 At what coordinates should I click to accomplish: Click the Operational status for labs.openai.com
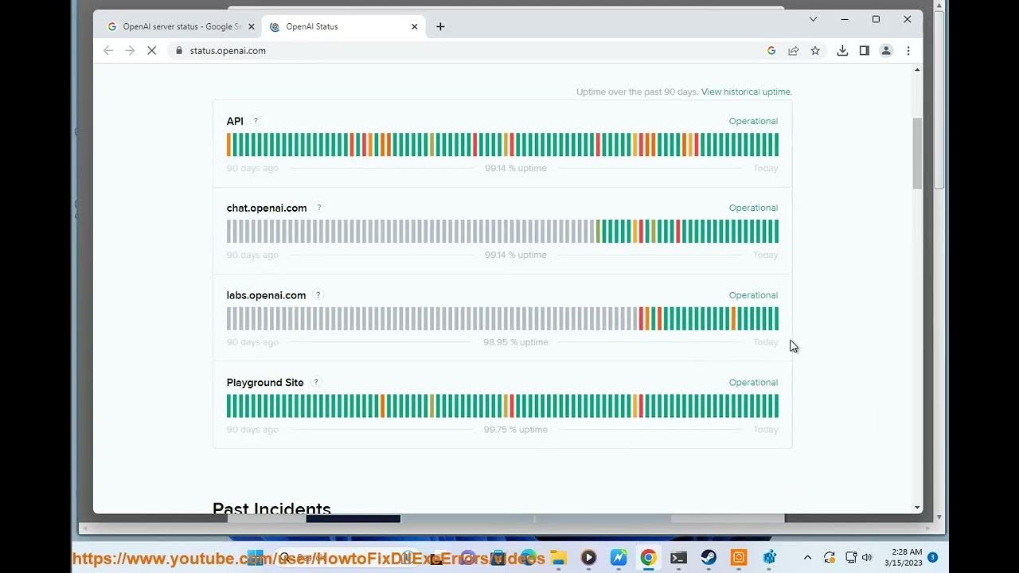(x=753, y=295)
